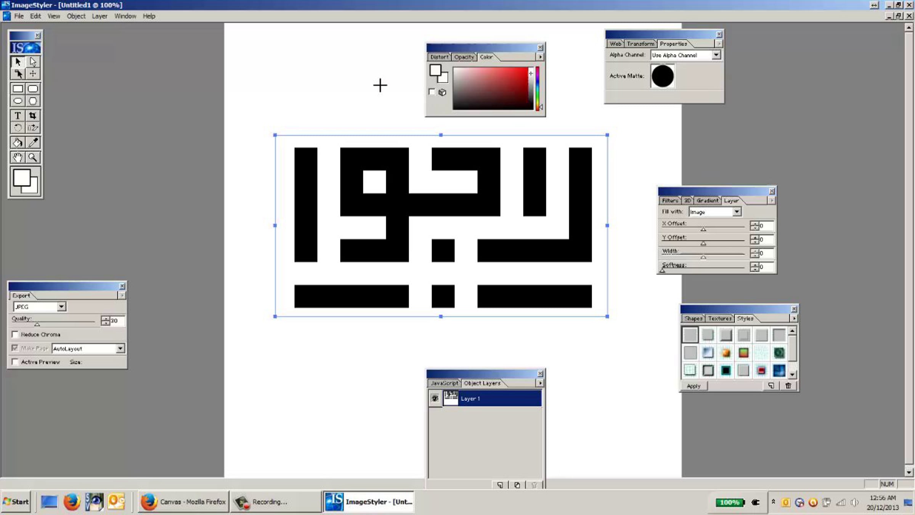Image resolution: width=915 pixels, height=515 pixels.
Task: Choose the Paint Bucket tool
Action: (x=18, y=143)
